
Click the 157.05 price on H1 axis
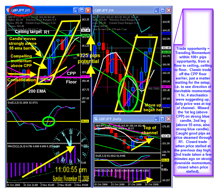click(86, 98)
